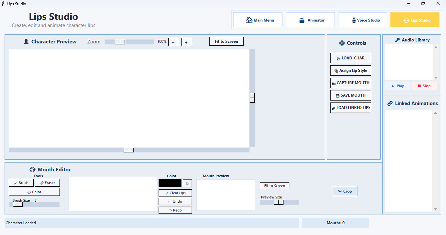
Task: Click Fit to Screen near Mouth Preview
Action: point(275,186)
